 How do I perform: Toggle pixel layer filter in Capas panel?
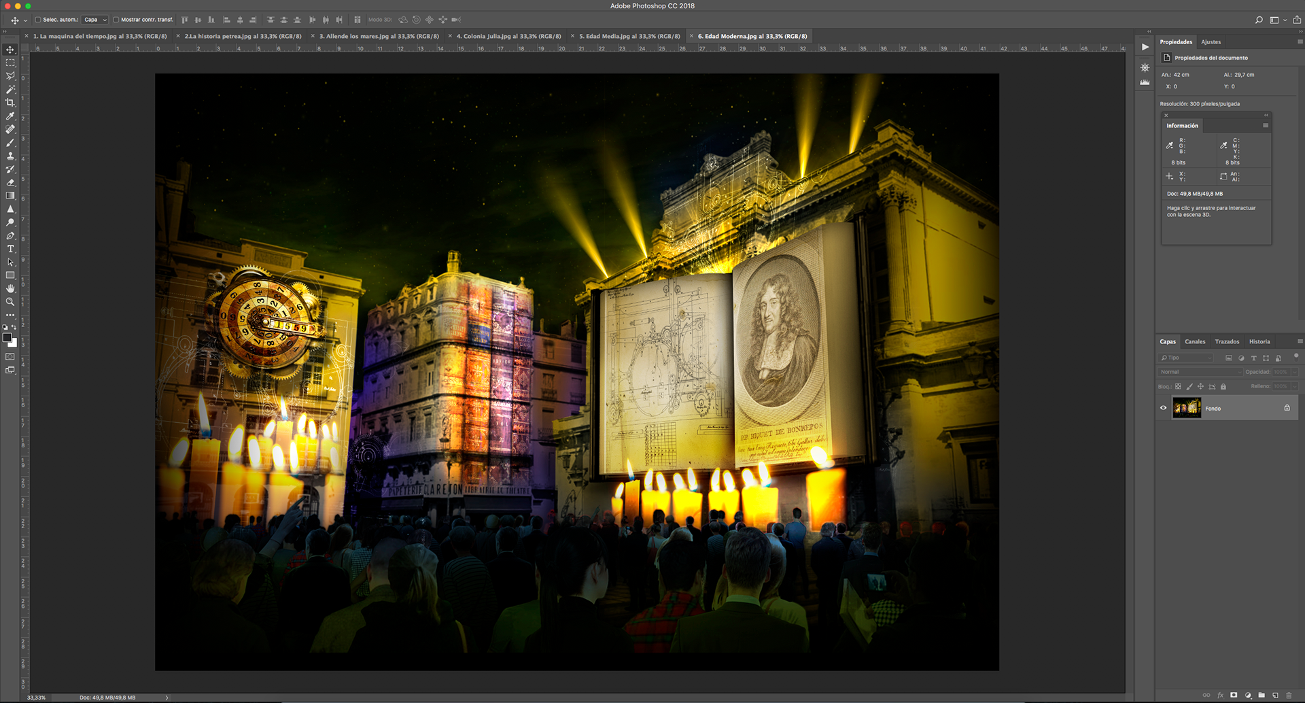1229,358
